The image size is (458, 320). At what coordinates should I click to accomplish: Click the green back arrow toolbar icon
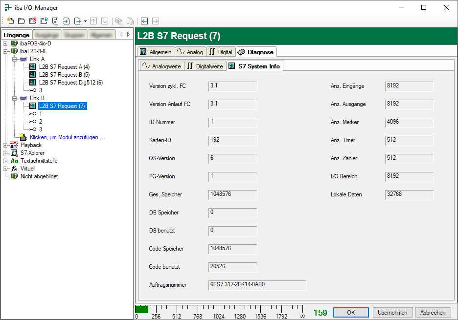click(144, 21)
